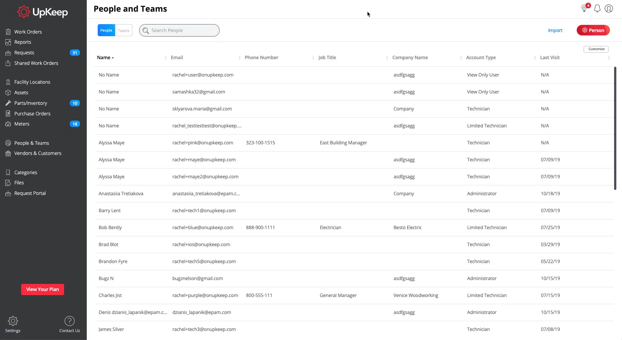Click the Contact Us question mark icon
The image size is (622, 340).
(x=69, y=321)
